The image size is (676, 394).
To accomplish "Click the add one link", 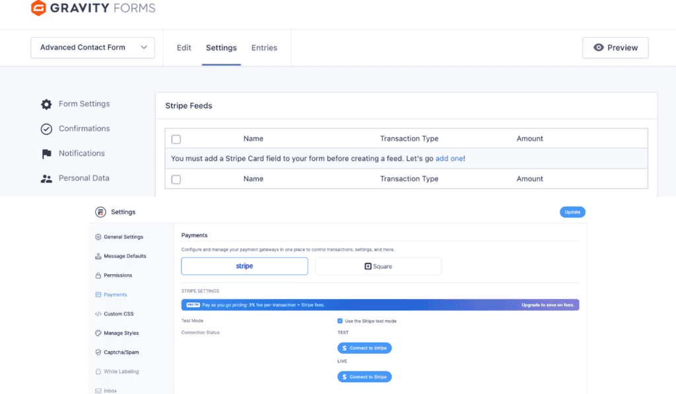I will (449, 159).
